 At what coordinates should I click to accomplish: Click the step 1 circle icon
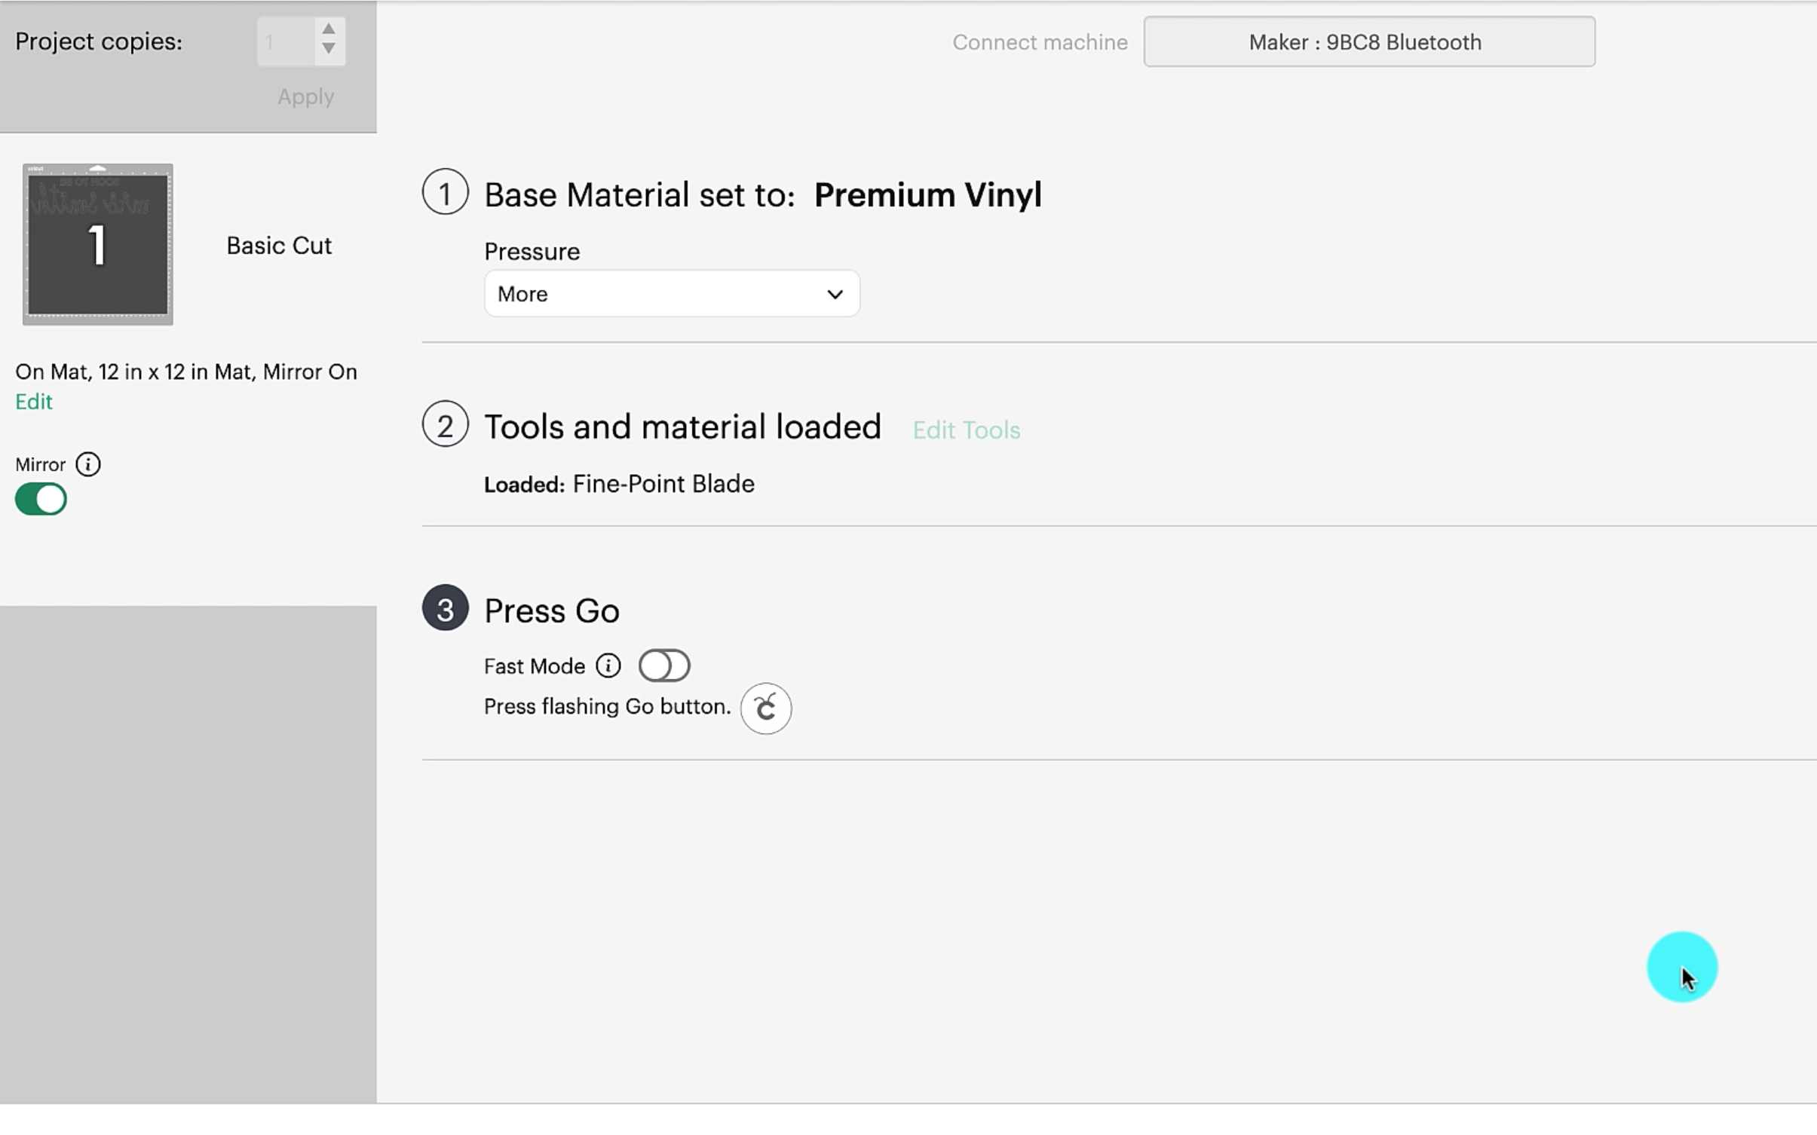coord(445,192)
